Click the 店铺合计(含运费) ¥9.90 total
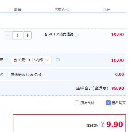The height and width of the screenshot is (132, 129). tap(100, 88)
